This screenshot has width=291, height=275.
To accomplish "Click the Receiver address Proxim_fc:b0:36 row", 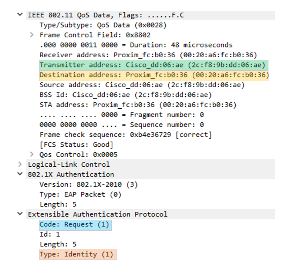I will click(x=113, y=55).
